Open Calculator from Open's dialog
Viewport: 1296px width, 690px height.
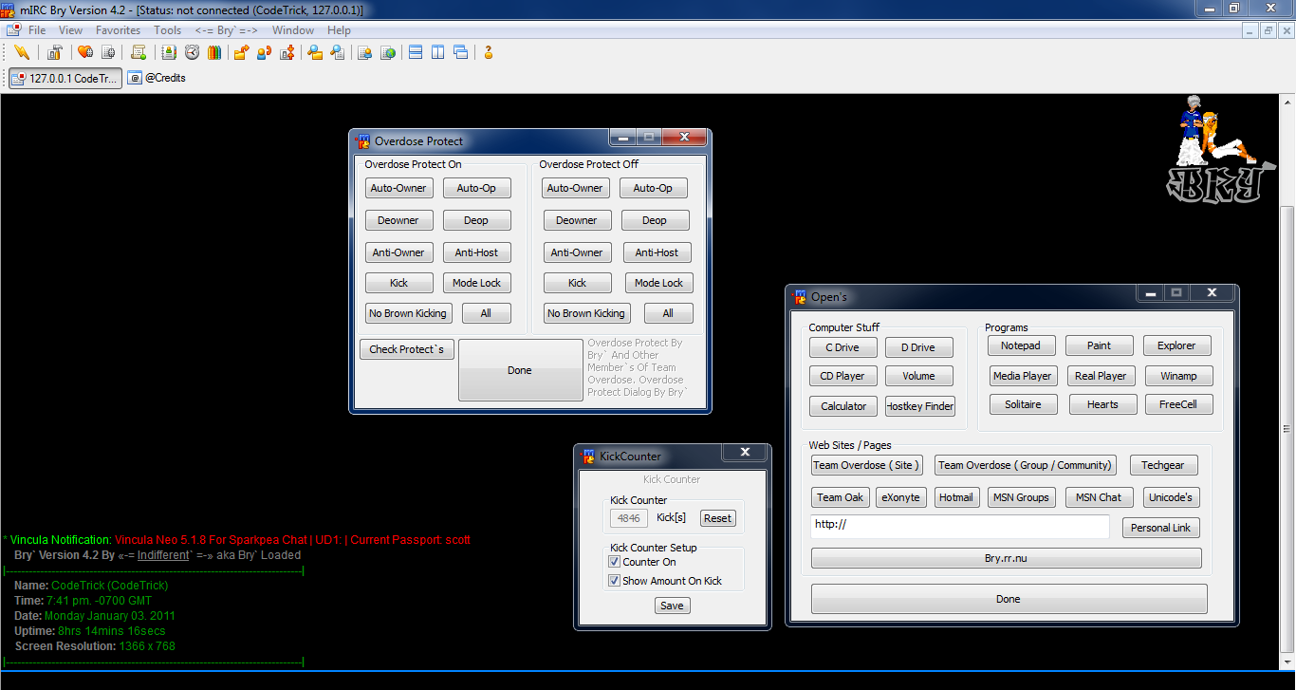click(x=843, y=406)
